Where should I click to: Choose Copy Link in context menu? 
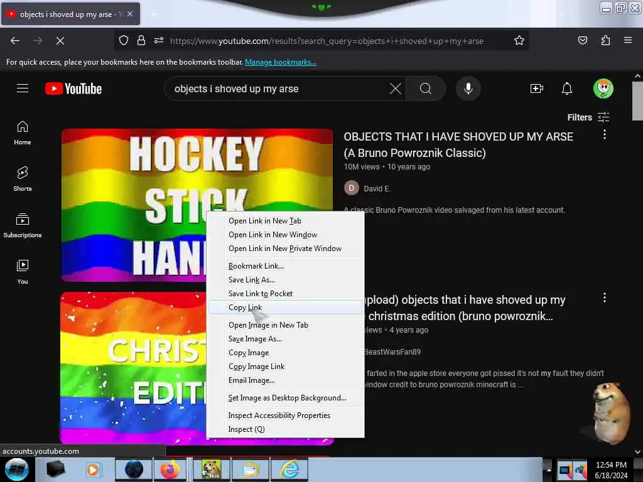[286, 308]
